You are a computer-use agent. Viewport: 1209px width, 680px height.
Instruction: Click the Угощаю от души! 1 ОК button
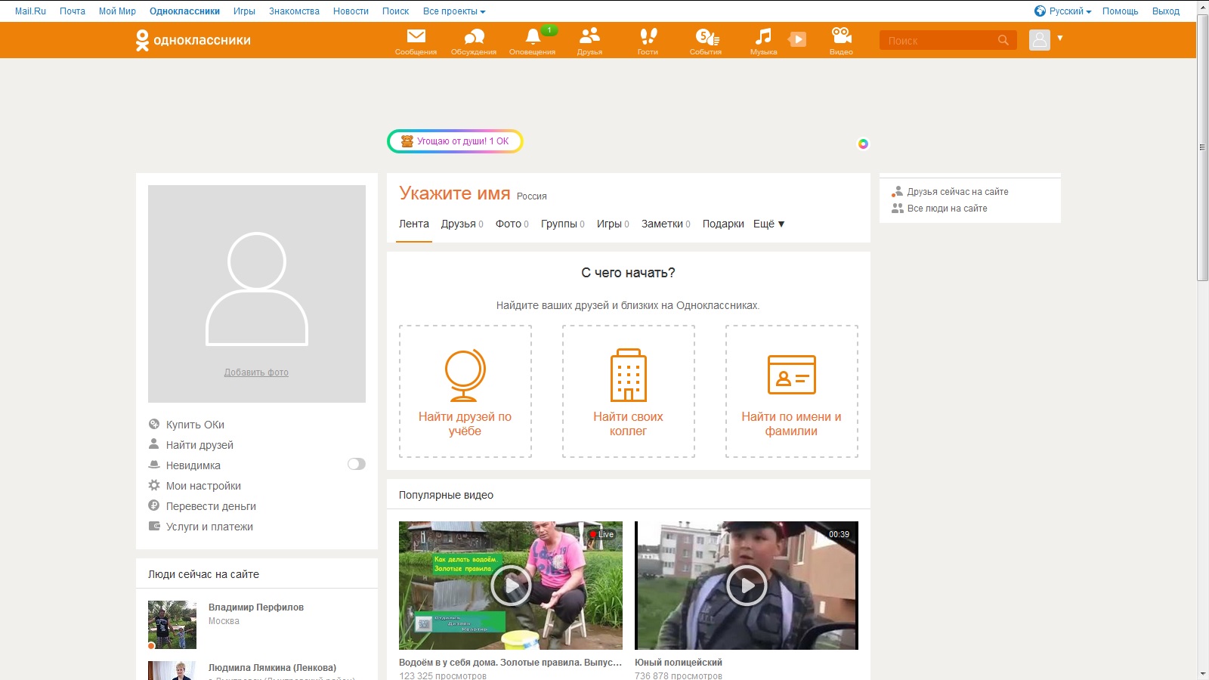click(x=455, y=141)
